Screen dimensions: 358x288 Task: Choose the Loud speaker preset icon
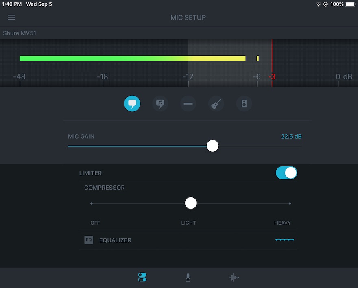tap(244, 104)
